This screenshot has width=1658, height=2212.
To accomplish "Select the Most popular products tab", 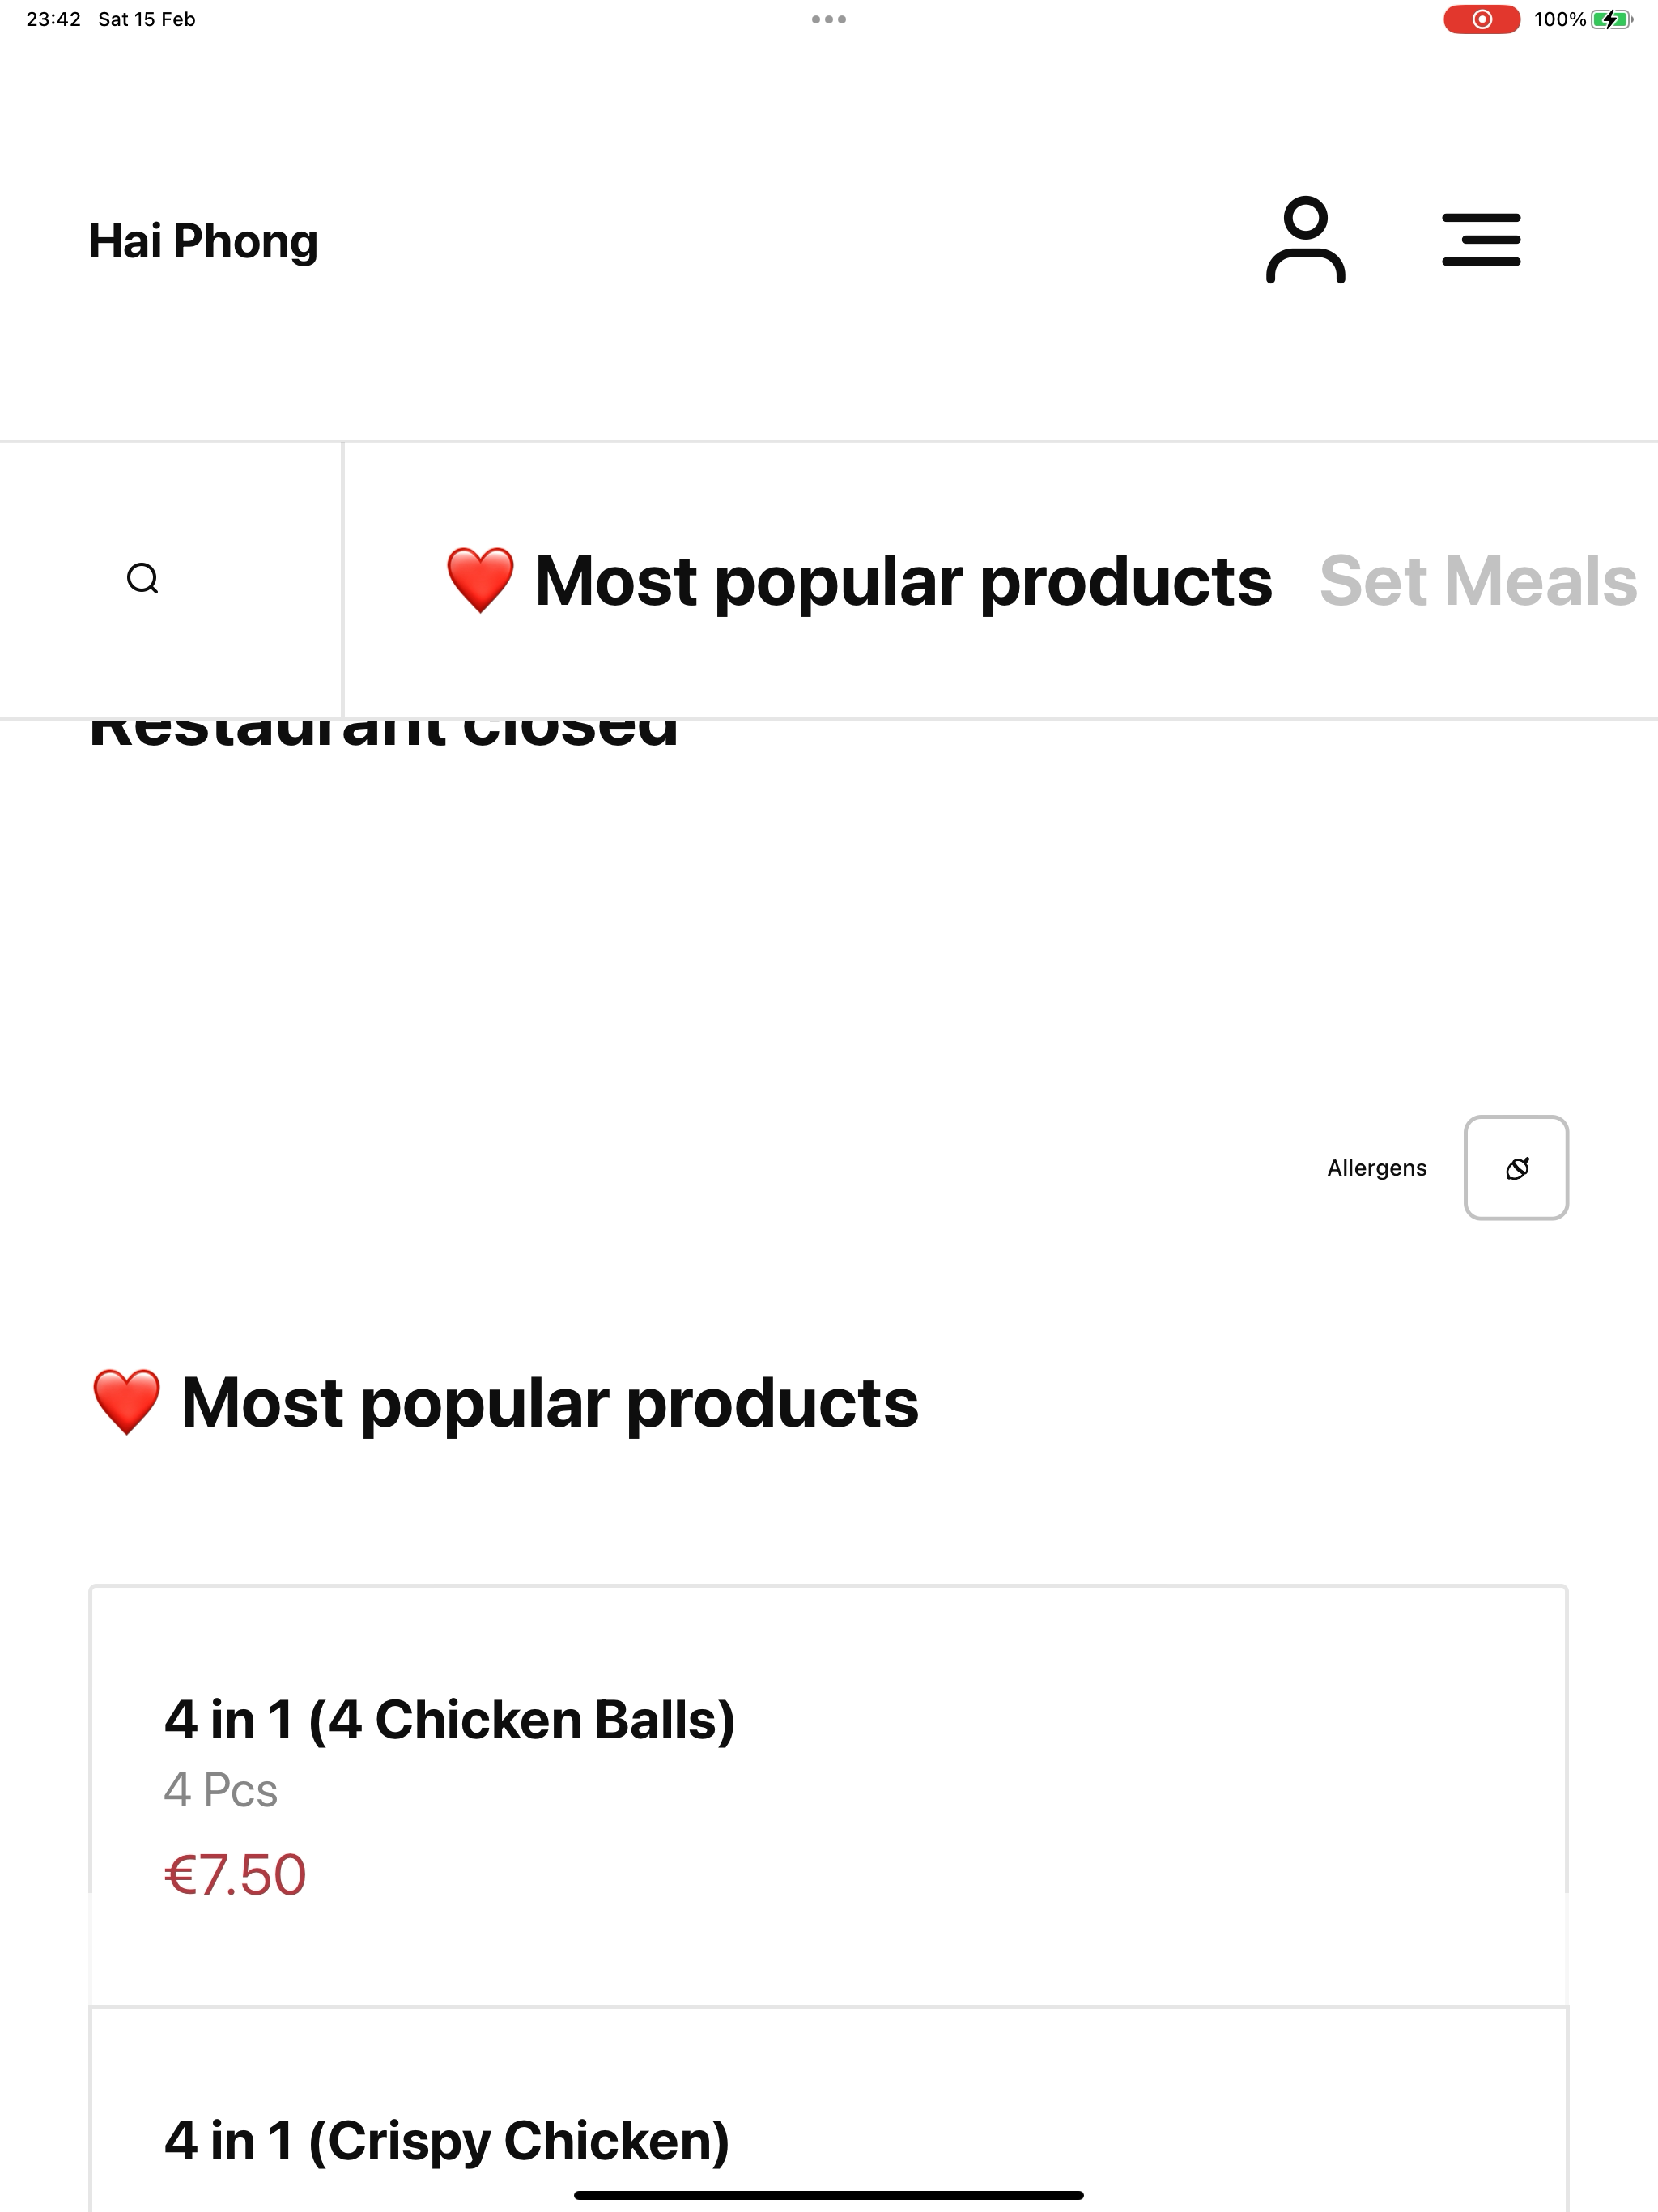I will (859, 580).
